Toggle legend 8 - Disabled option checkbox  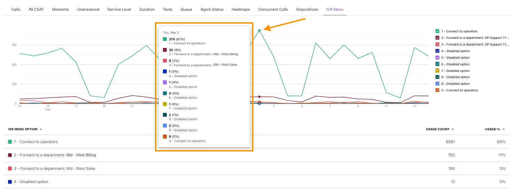438,77
